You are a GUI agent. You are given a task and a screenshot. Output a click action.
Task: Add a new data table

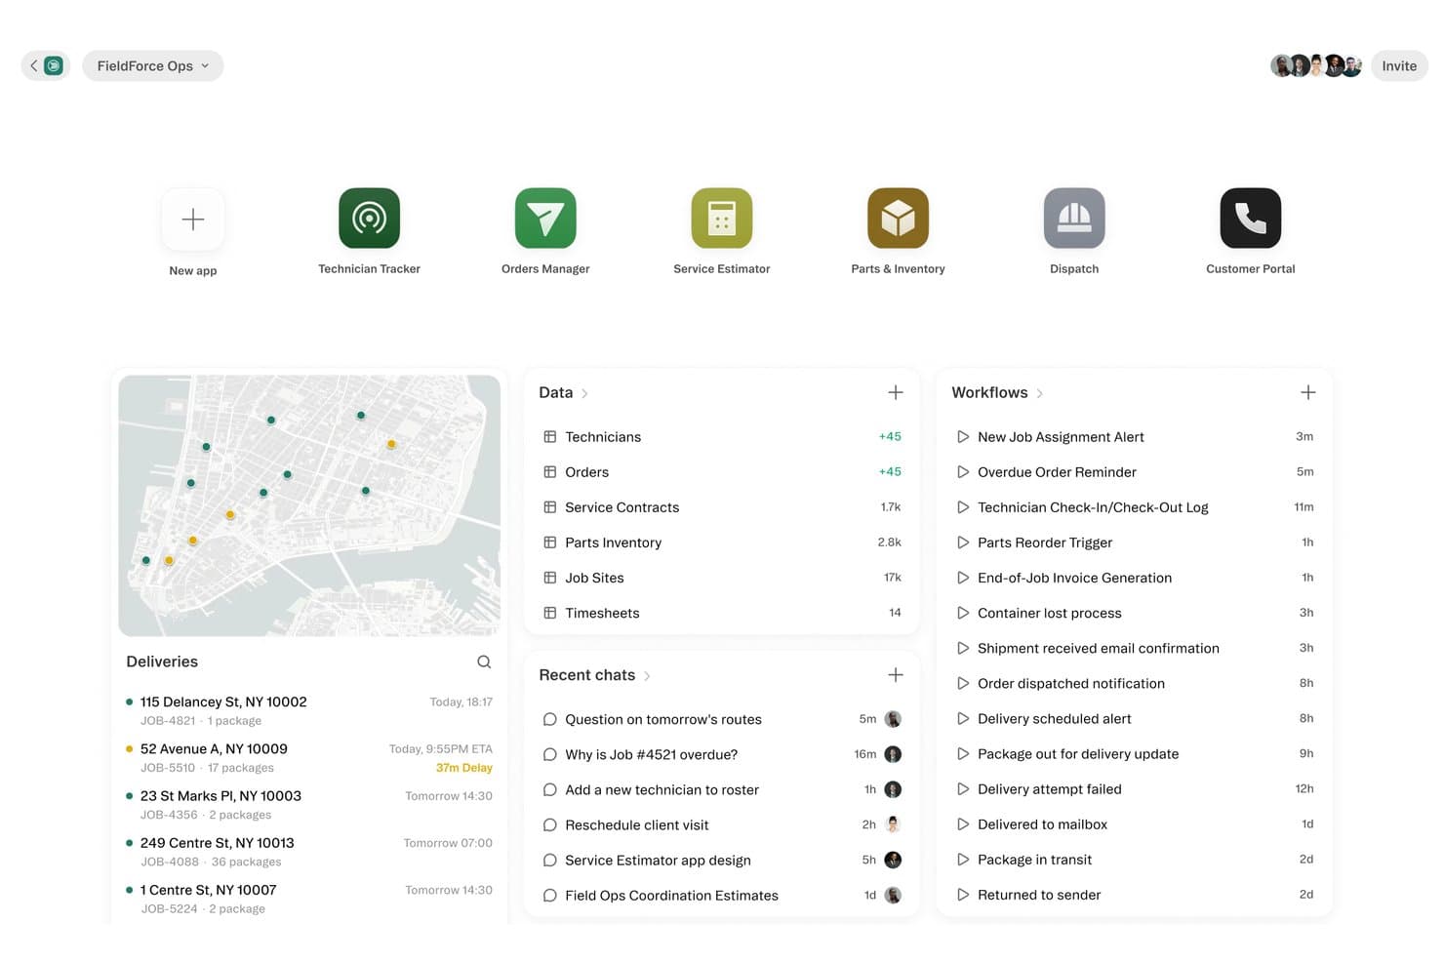[896, 392]
